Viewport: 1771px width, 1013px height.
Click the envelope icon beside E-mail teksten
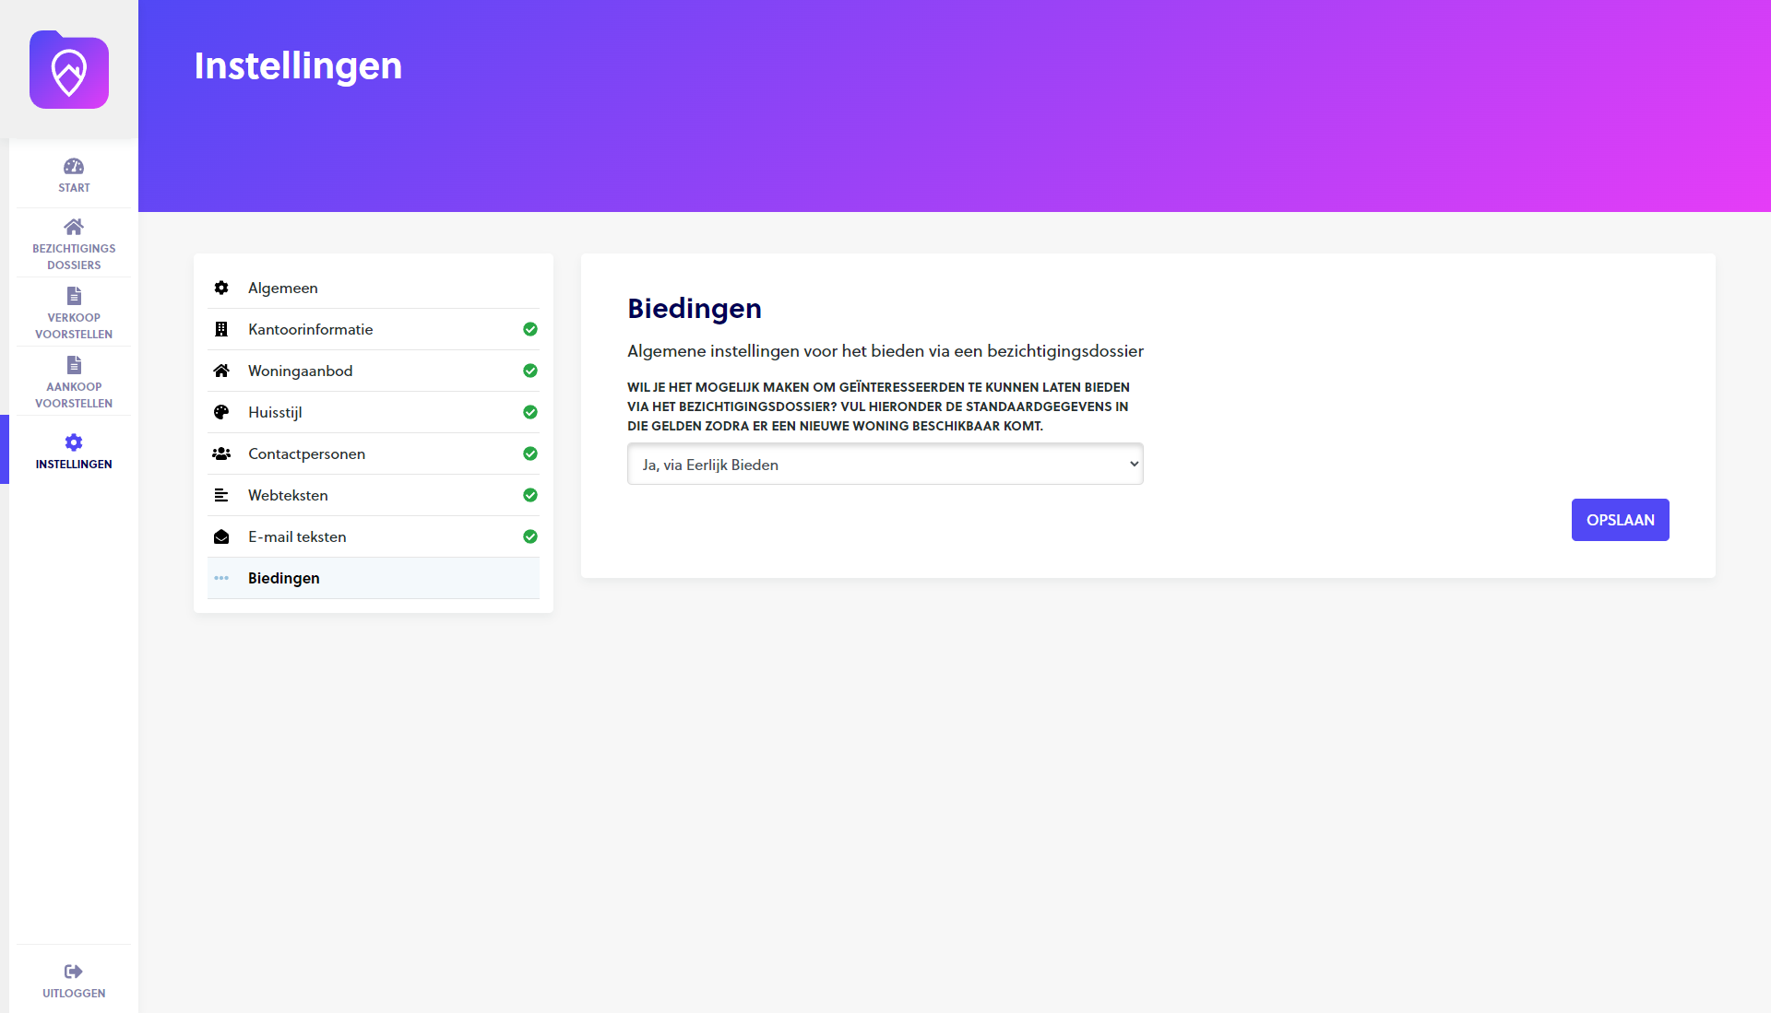(x=221, y=536)
